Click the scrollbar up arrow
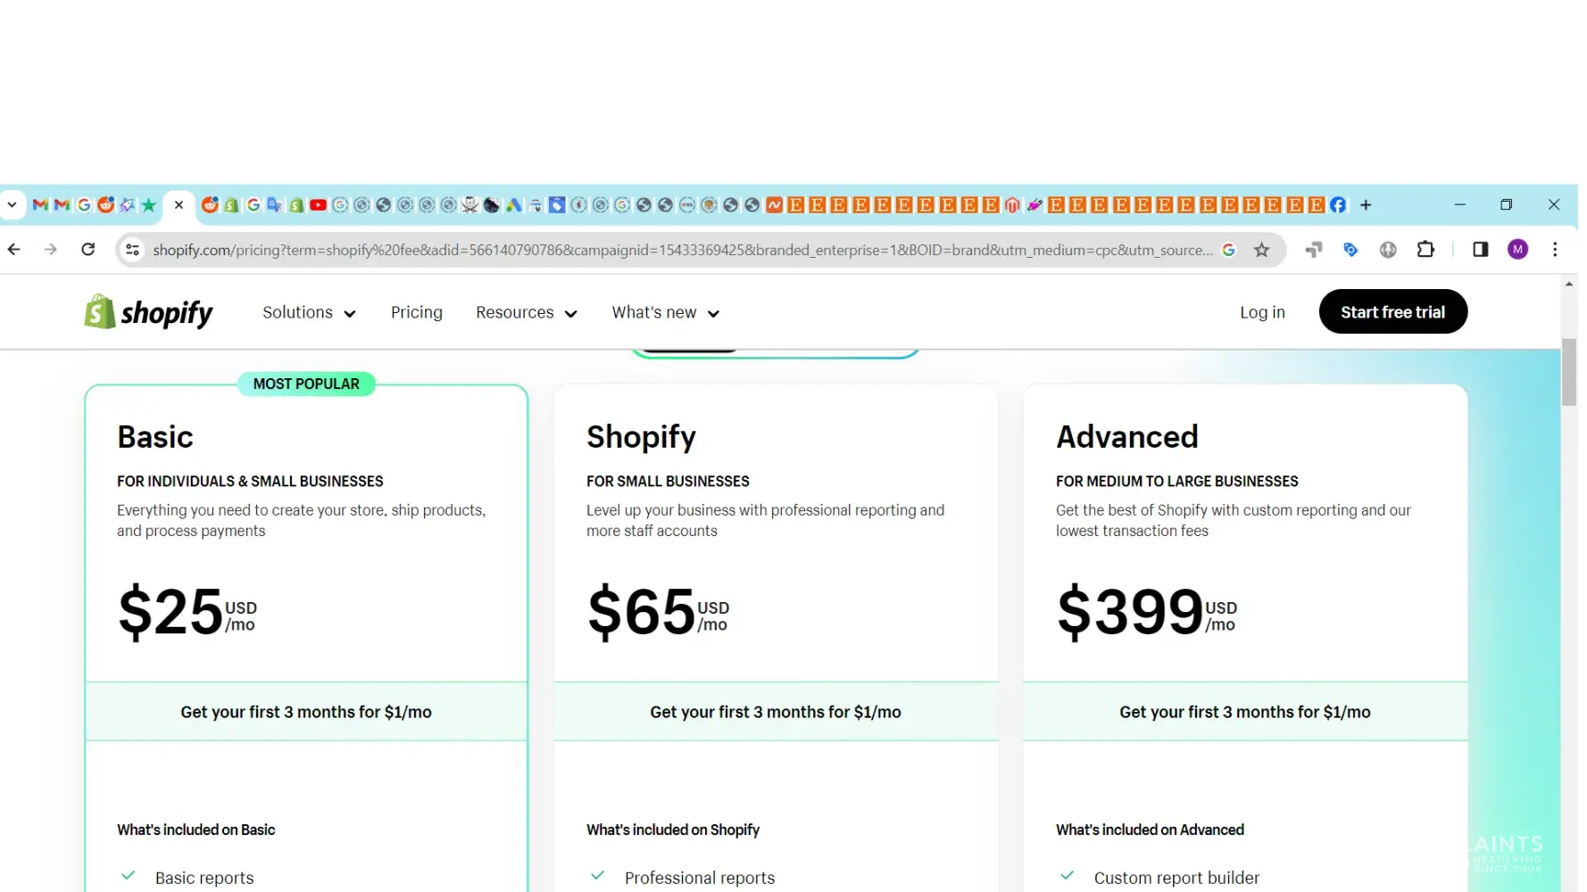 1569,284
